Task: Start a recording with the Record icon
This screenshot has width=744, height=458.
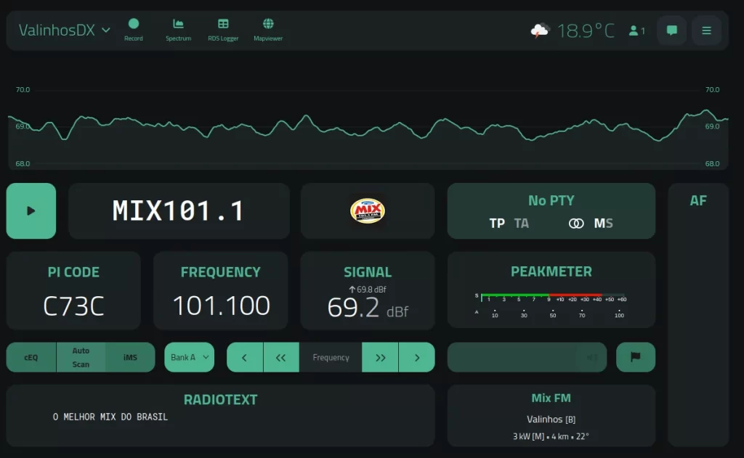Action: 134,30
